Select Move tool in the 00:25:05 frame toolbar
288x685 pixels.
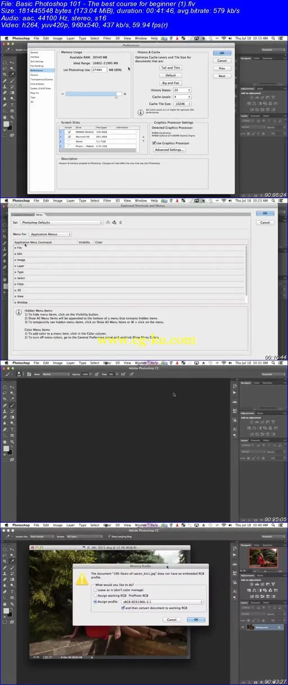(x=12, y=387)
